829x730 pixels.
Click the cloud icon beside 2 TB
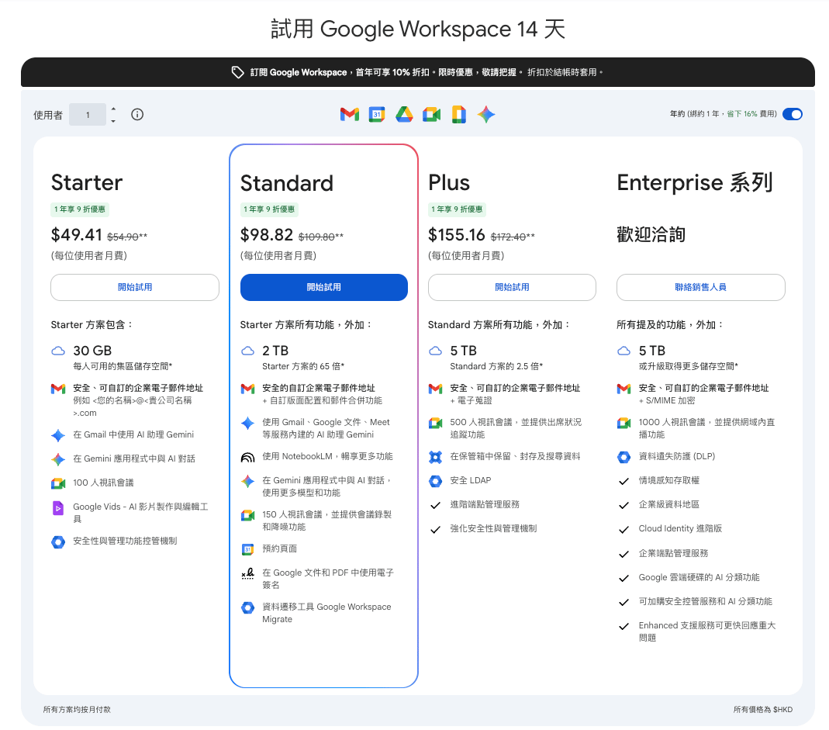pyautogui.click(x=247, y=351)
